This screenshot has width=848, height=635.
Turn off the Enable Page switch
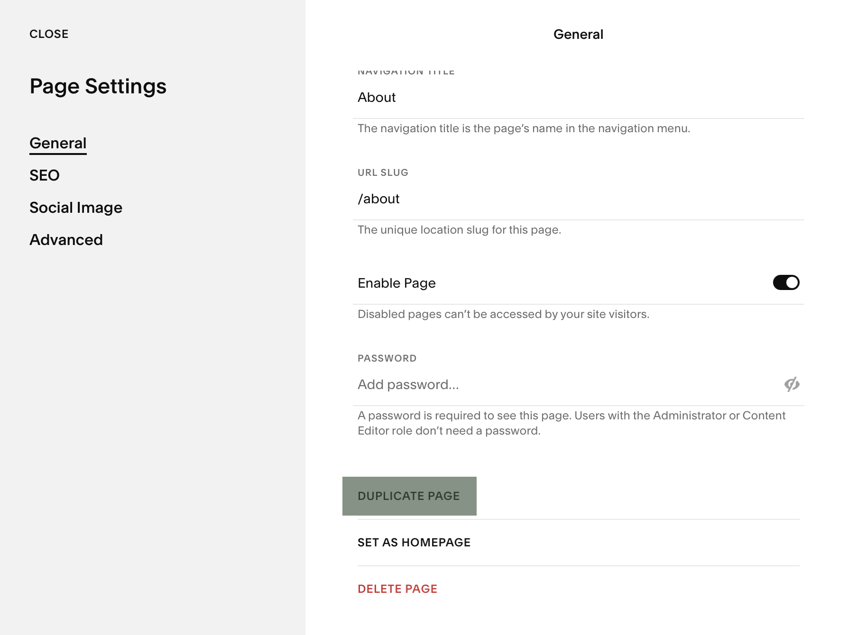786,282
